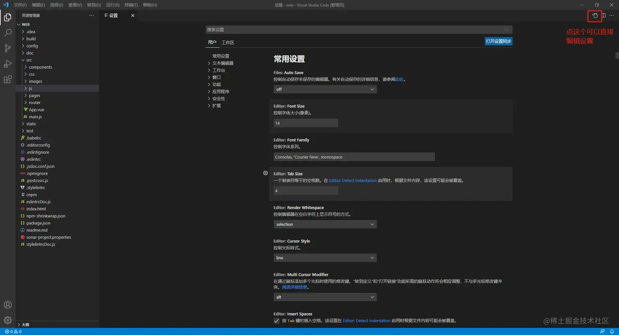Viewport: 619px width, 335px height.
Task: Open the Multi Cursor Modifier dropdown
Action: click(325, 297)
